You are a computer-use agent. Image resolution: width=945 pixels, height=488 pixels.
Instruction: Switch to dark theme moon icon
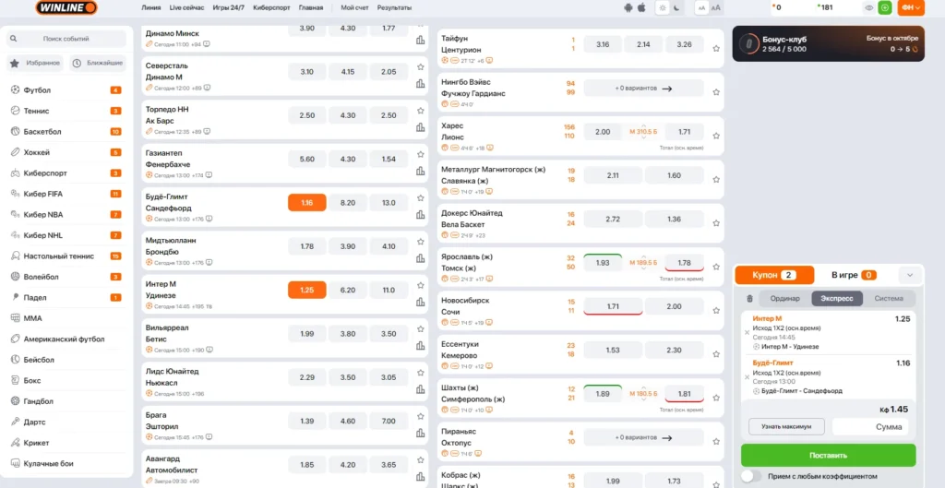(x=676, y=7)
